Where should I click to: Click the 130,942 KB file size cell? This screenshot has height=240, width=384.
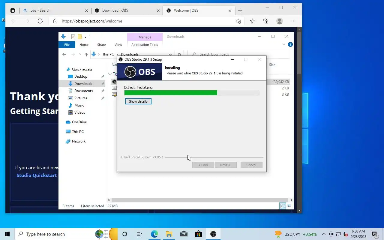click(x=280, y=82)
